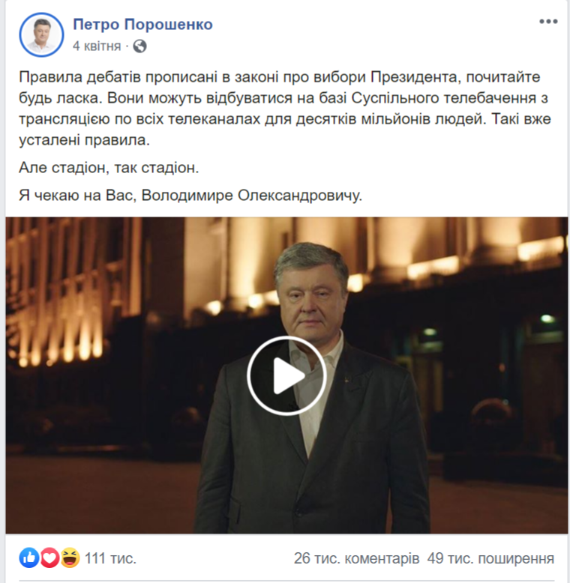Open Петро Порошенко's profile picture
This screenshot has height=583, width=570.
pyautogui.click(x=41, y=35)
